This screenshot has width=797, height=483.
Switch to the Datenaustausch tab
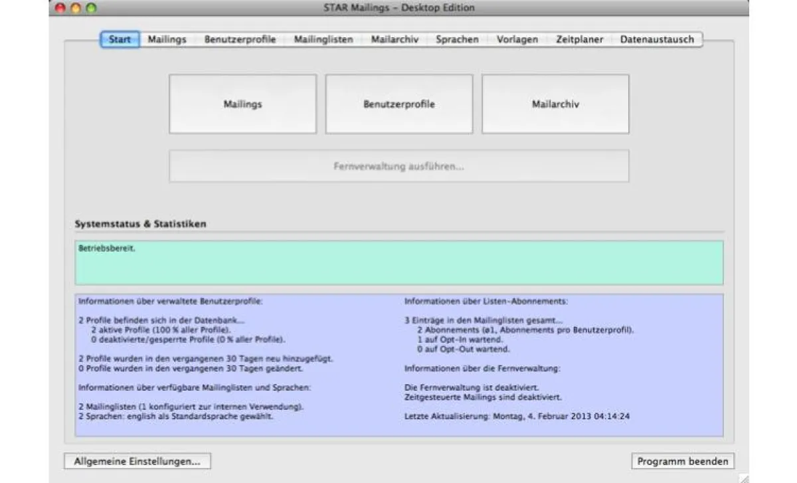(657, 39)
